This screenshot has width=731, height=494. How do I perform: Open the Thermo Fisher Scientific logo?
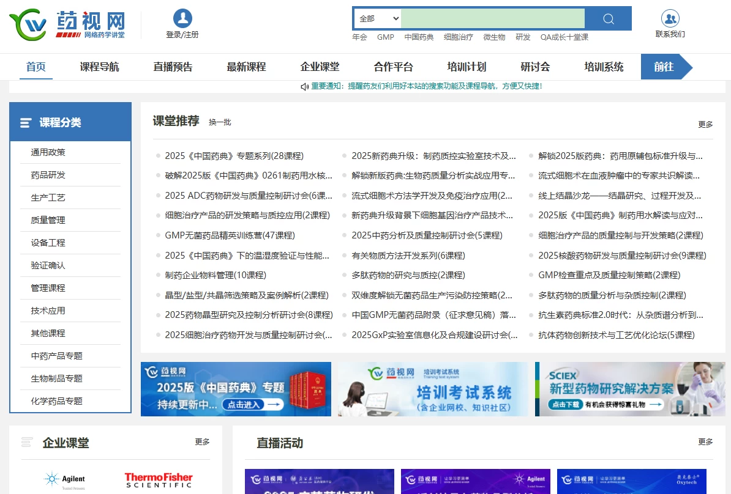(x=159, y=480)
